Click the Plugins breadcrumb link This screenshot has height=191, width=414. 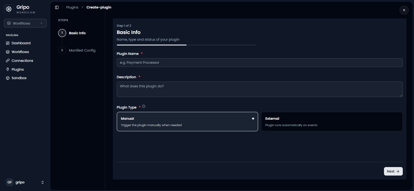(72, 7)
